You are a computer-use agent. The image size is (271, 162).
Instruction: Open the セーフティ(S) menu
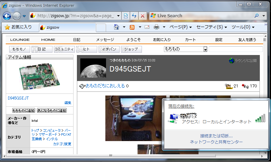211,27
